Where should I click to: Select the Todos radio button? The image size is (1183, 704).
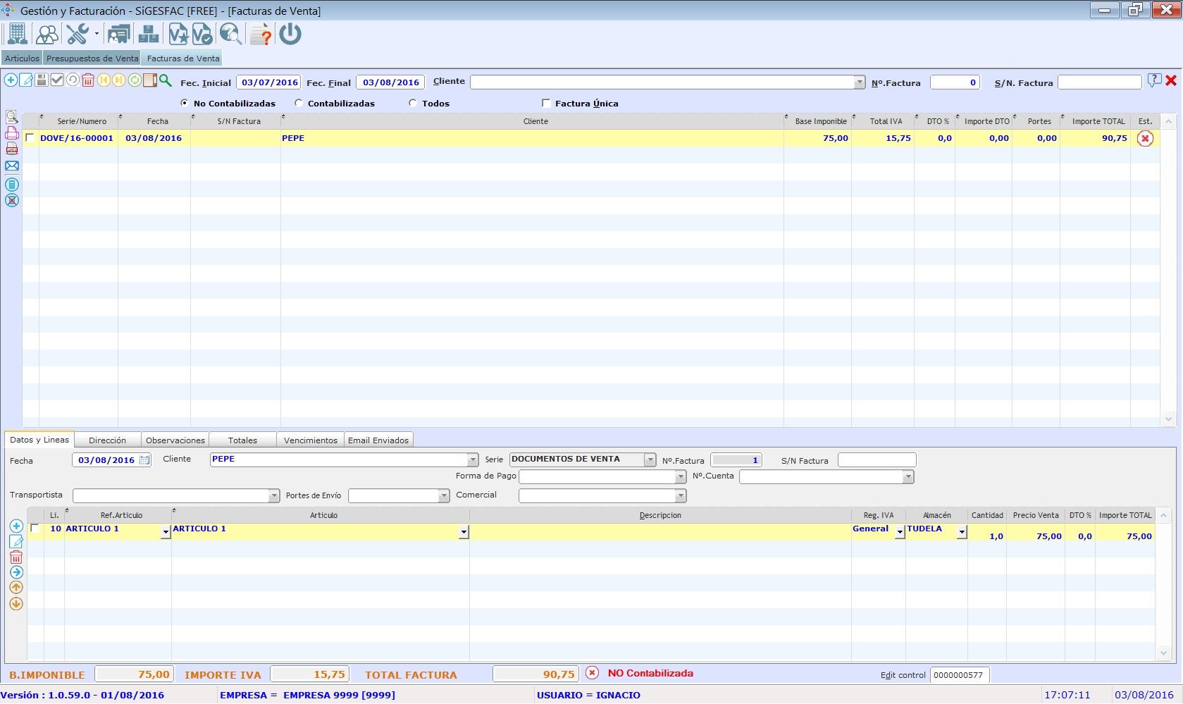tap(413, 103)
